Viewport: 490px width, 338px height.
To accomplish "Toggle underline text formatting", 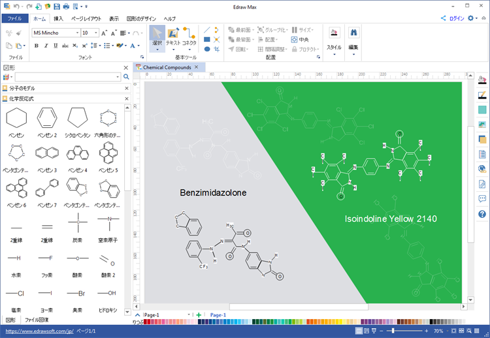I will click(x=56, y=46).
